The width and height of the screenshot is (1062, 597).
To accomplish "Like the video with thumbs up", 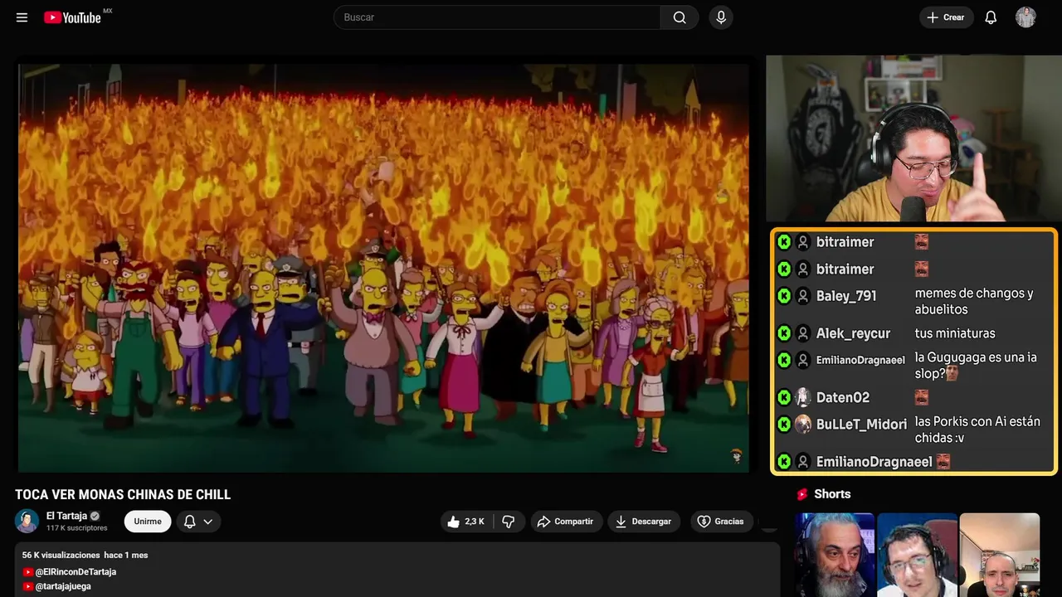I will click(x=465, y=522).
